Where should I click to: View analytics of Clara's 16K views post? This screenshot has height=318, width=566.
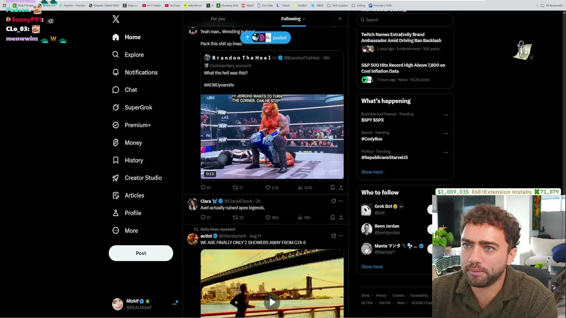click(300, 217)
